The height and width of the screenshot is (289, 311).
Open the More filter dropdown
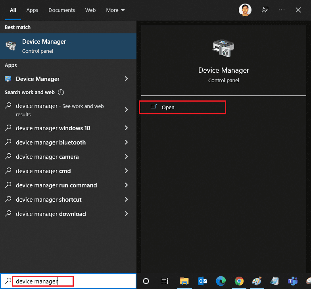pyautogui.click(x=115, y=10)
